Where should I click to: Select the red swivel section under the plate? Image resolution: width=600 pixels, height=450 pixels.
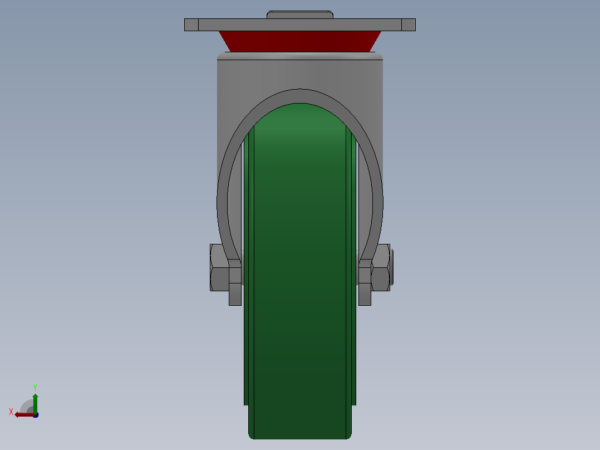pos(300,41)
